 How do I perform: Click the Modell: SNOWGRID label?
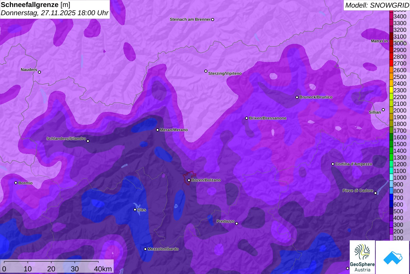coord(377,5)
